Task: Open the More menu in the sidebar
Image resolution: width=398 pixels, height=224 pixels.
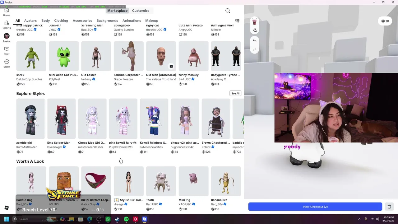Action: coord(7,63)
